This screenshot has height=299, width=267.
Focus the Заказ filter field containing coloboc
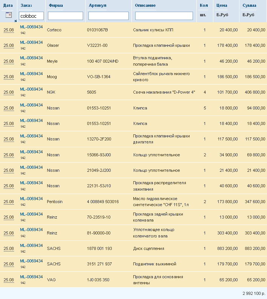coord(31,16)
